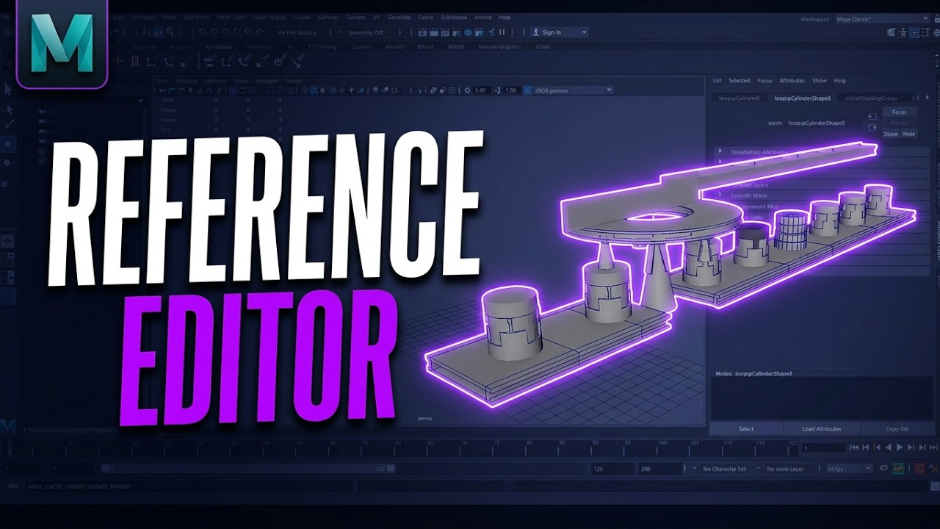Open the Panels menu in viewport
This screenshot has height=529, width=940.
[x=294, y=81]
